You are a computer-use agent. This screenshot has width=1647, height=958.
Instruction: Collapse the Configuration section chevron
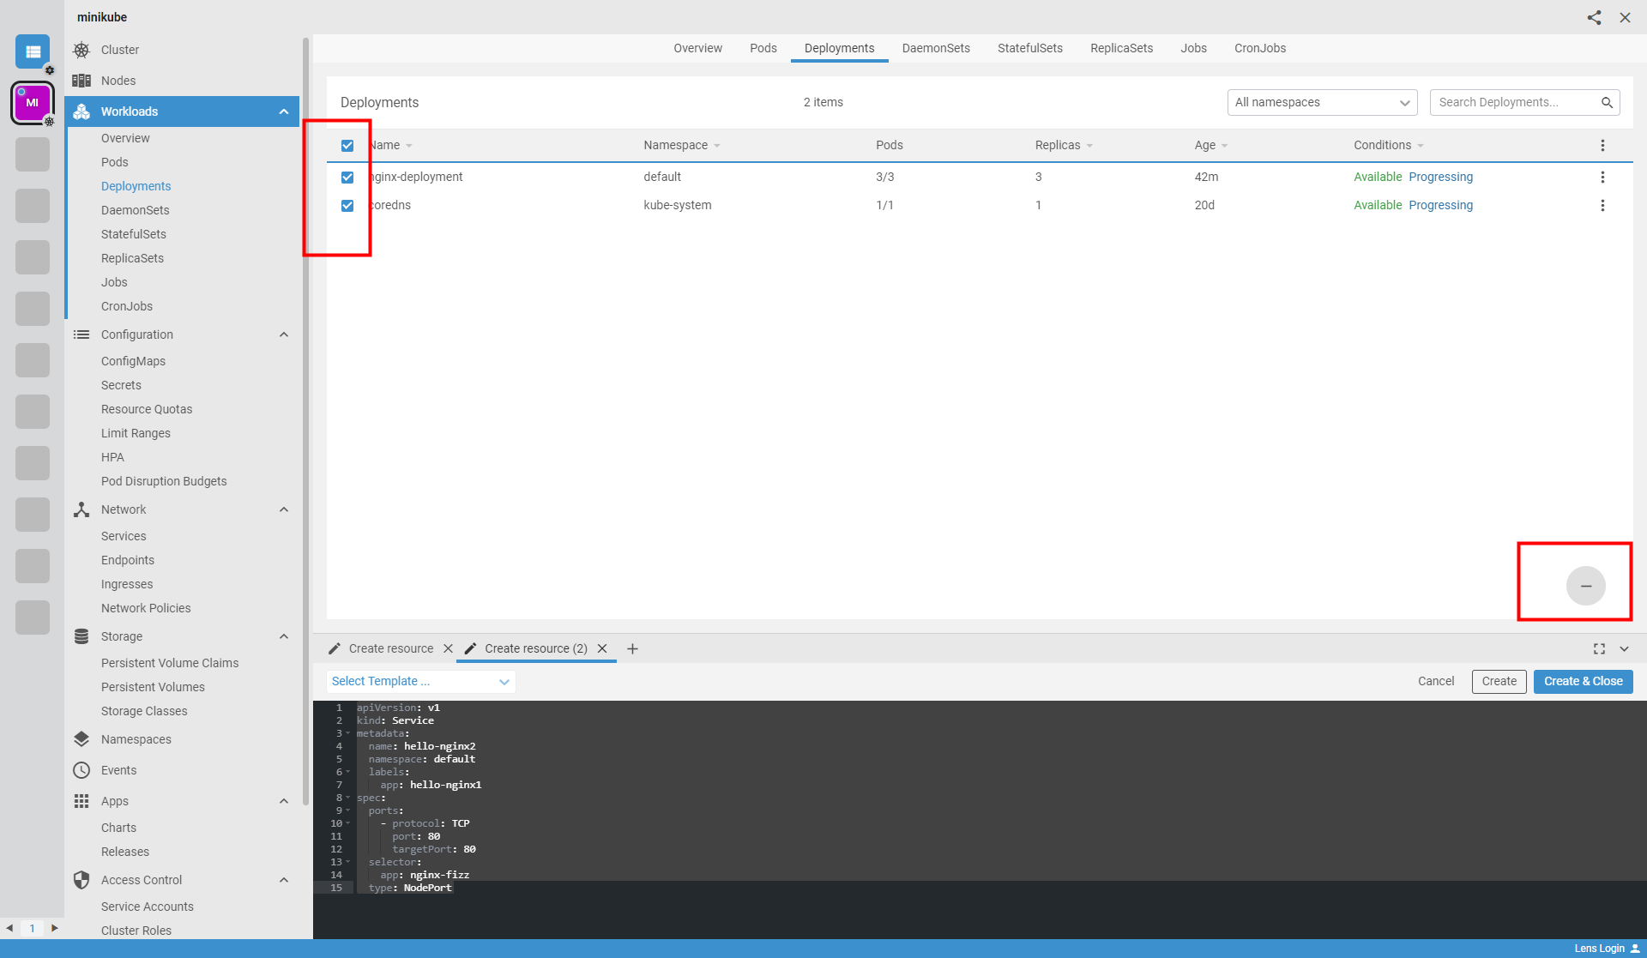284,334
